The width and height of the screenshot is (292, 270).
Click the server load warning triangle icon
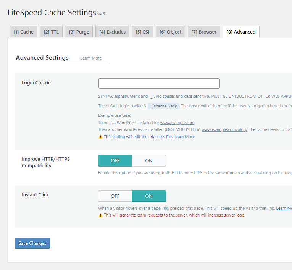tap(100, 215)
